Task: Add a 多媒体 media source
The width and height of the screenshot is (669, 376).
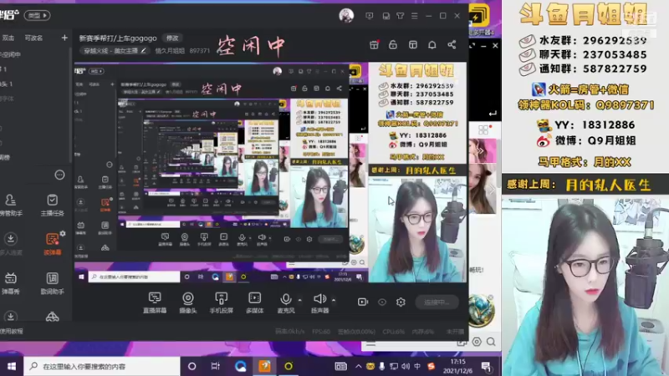Action: click(x=255, y=302)
